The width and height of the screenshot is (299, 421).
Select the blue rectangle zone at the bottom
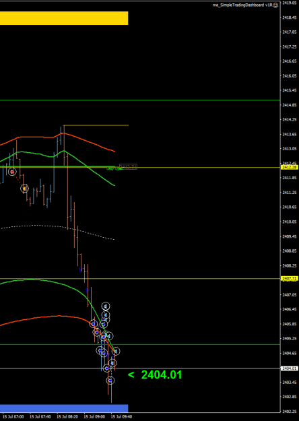(64, 408)
